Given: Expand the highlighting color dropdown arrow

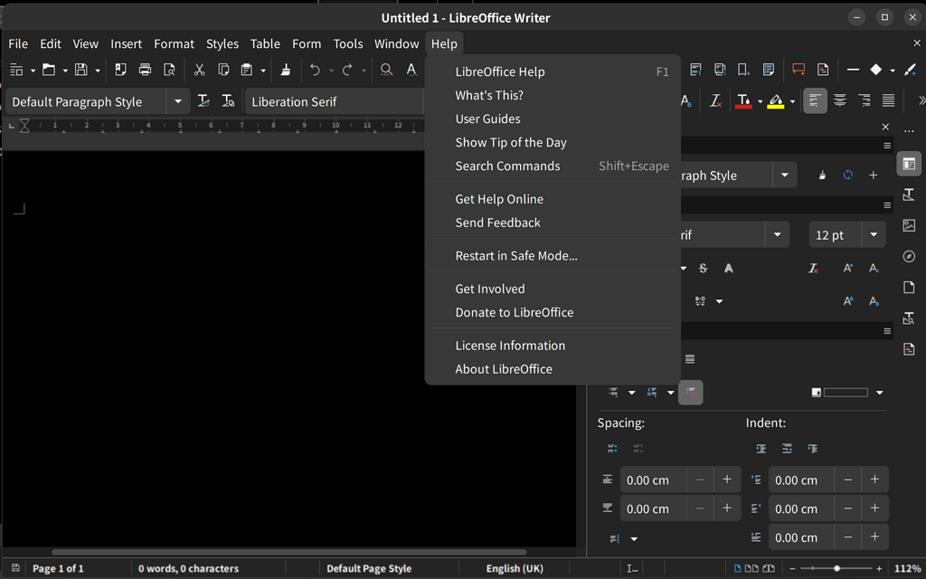Looking at the screenshot, I should point(791,100).
